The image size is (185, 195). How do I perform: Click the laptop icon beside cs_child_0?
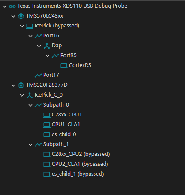(x=47, y=135)
